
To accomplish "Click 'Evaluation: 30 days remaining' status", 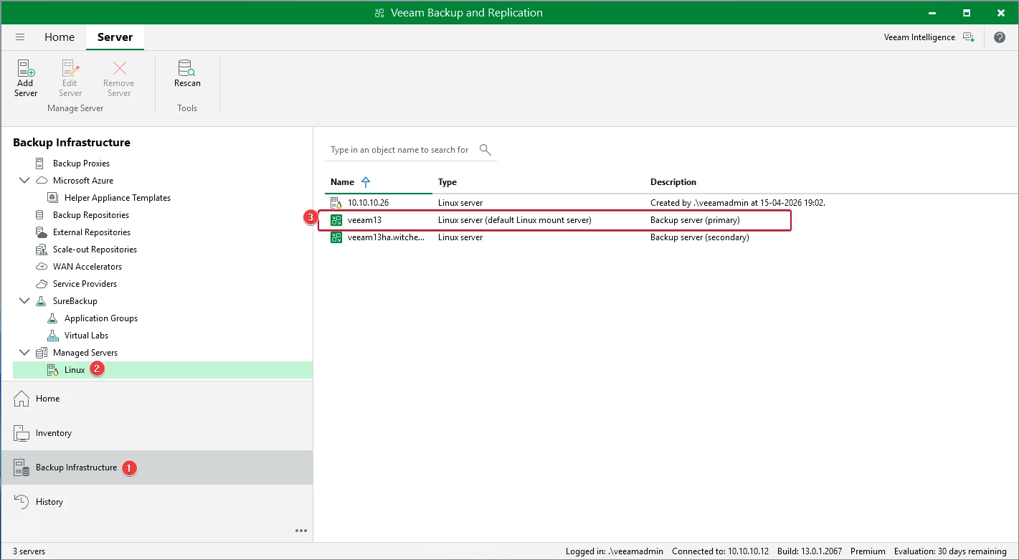I will pyautogui.click(x=951, y=551).
